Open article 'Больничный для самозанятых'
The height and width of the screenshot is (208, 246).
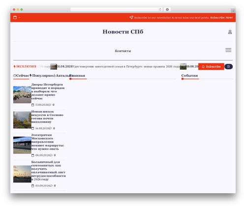tap(48, 171)
